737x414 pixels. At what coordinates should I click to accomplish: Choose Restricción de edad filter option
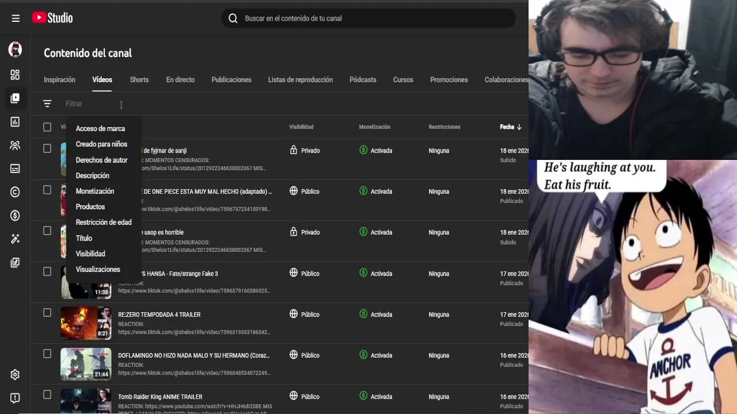(104, 223)
